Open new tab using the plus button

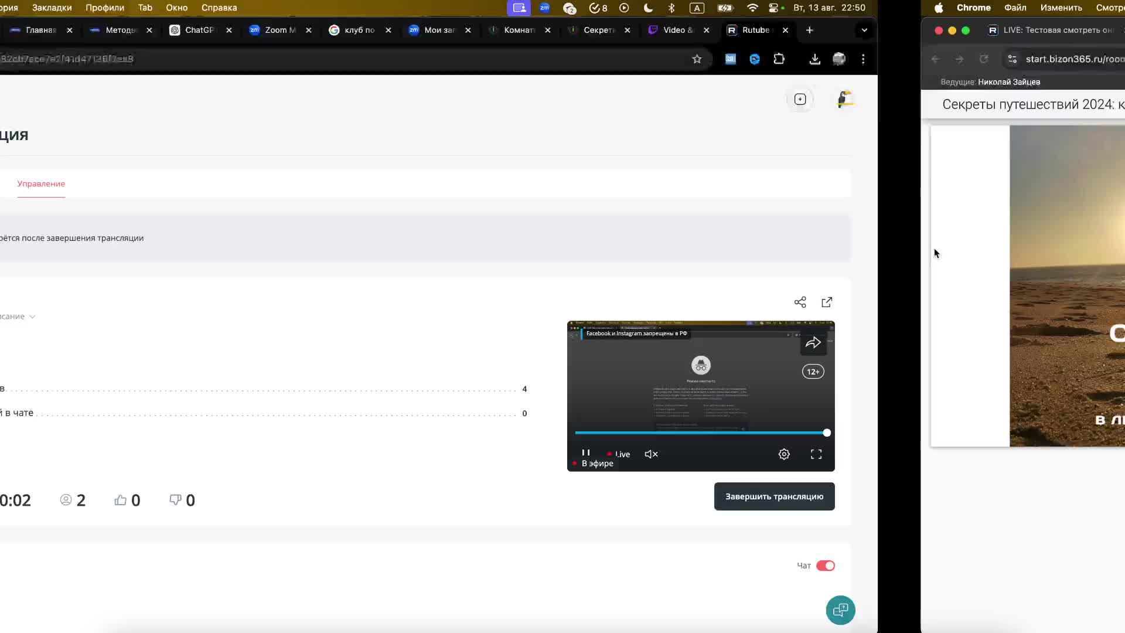click(810, 29)
